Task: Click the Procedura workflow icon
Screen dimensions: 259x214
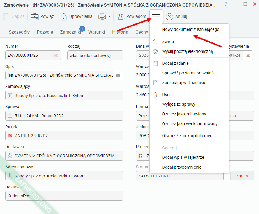Action: [140, 156]
